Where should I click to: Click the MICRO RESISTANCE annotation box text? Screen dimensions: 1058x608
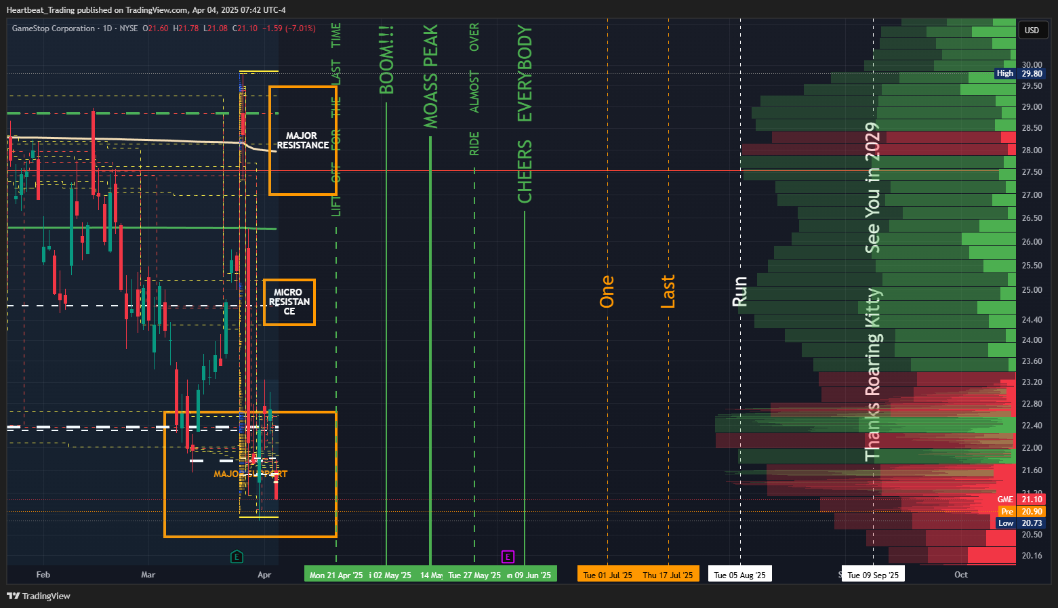pos(289,302)
